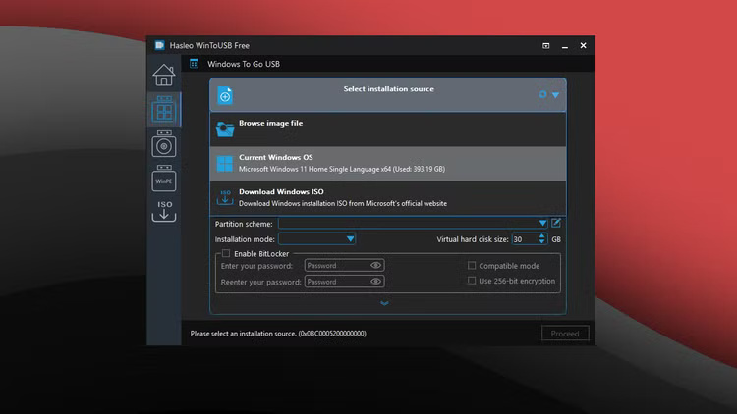Show password in Enter your password field
The image size is (737, 414).
pyautogui.click(x=375, y=266)
